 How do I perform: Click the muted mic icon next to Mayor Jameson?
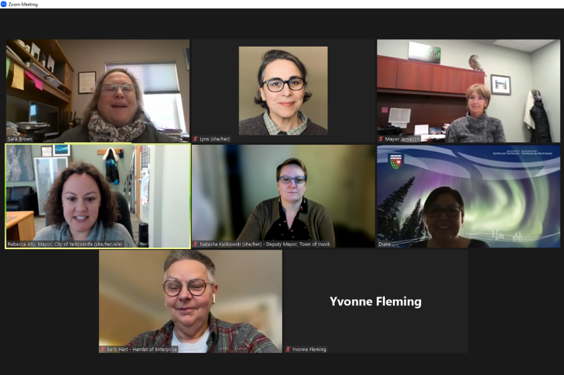[x=381, y=139]
